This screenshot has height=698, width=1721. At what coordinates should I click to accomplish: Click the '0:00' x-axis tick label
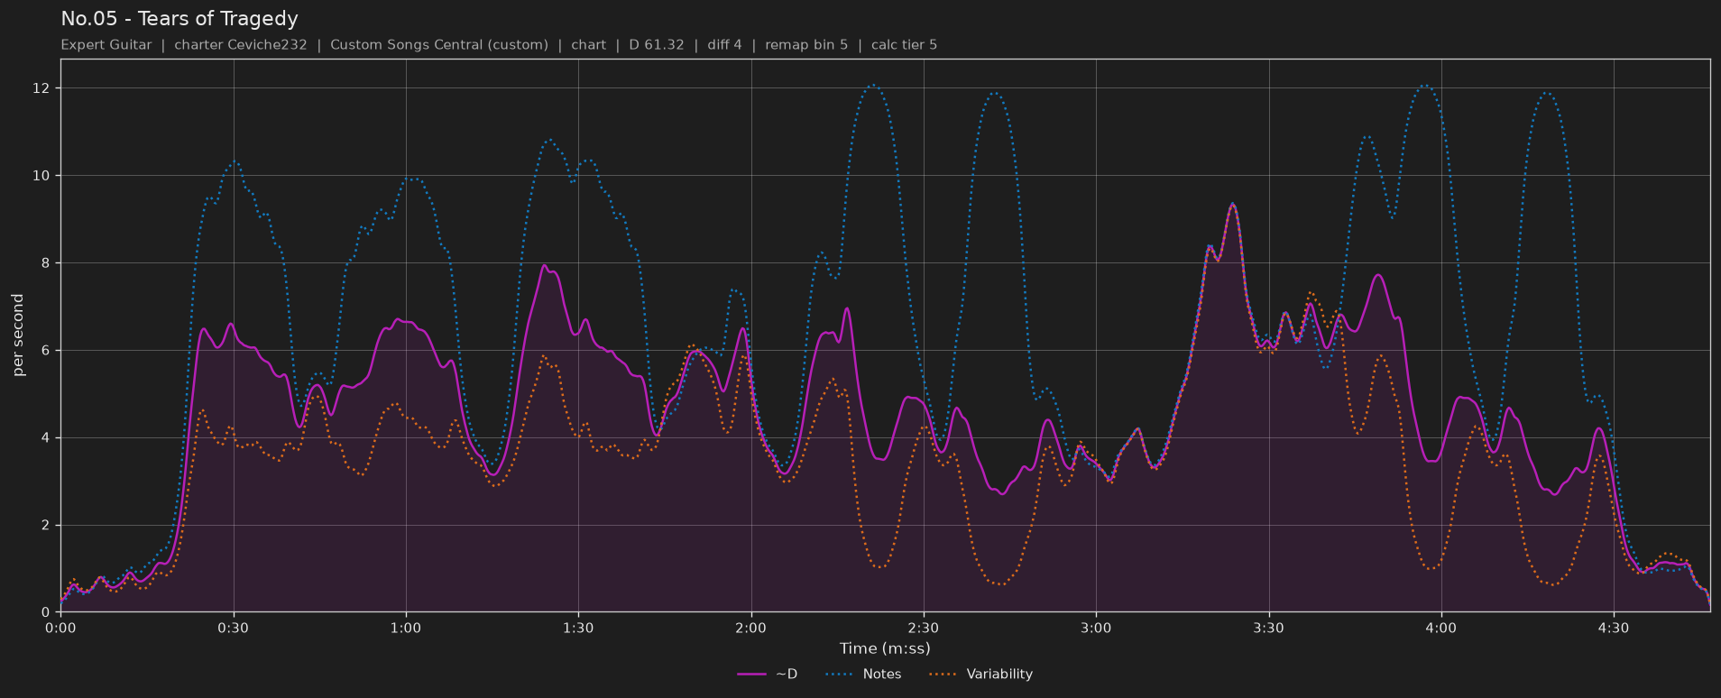60,629
